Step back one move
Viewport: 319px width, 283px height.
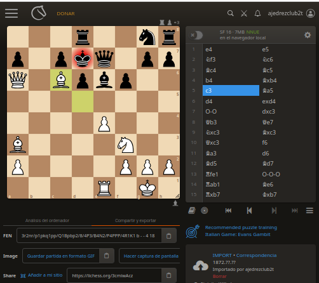click(249, 211)
